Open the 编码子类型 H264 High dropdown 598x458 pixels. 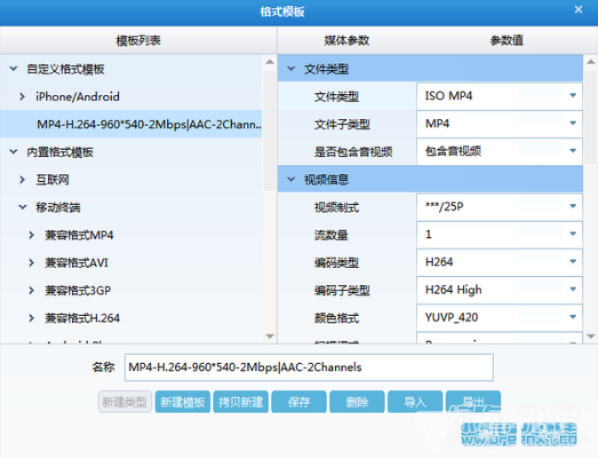(x=498, y=290)
